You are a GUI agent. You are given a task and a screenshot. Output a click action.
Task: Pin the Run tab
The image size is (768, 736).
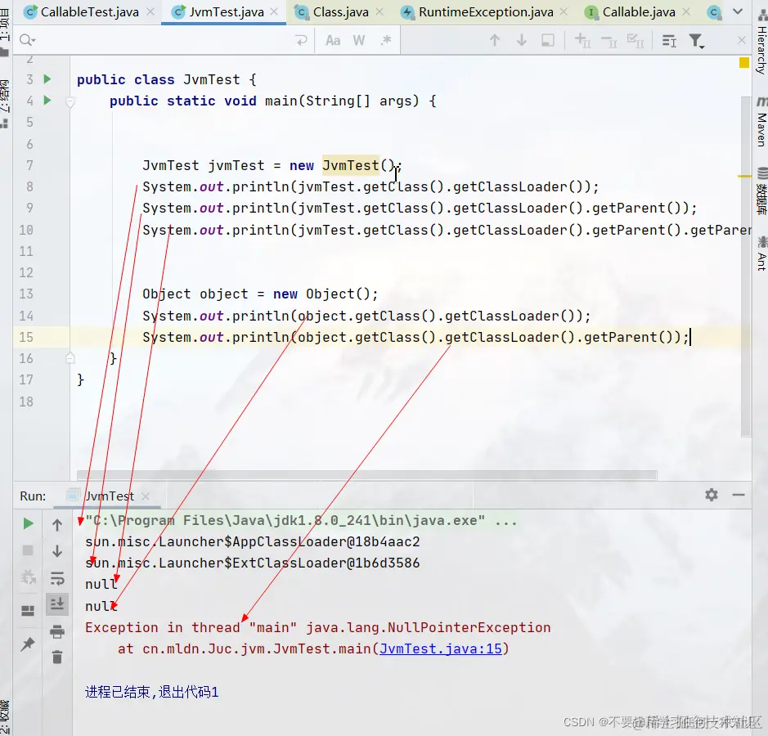coord(28,644)
